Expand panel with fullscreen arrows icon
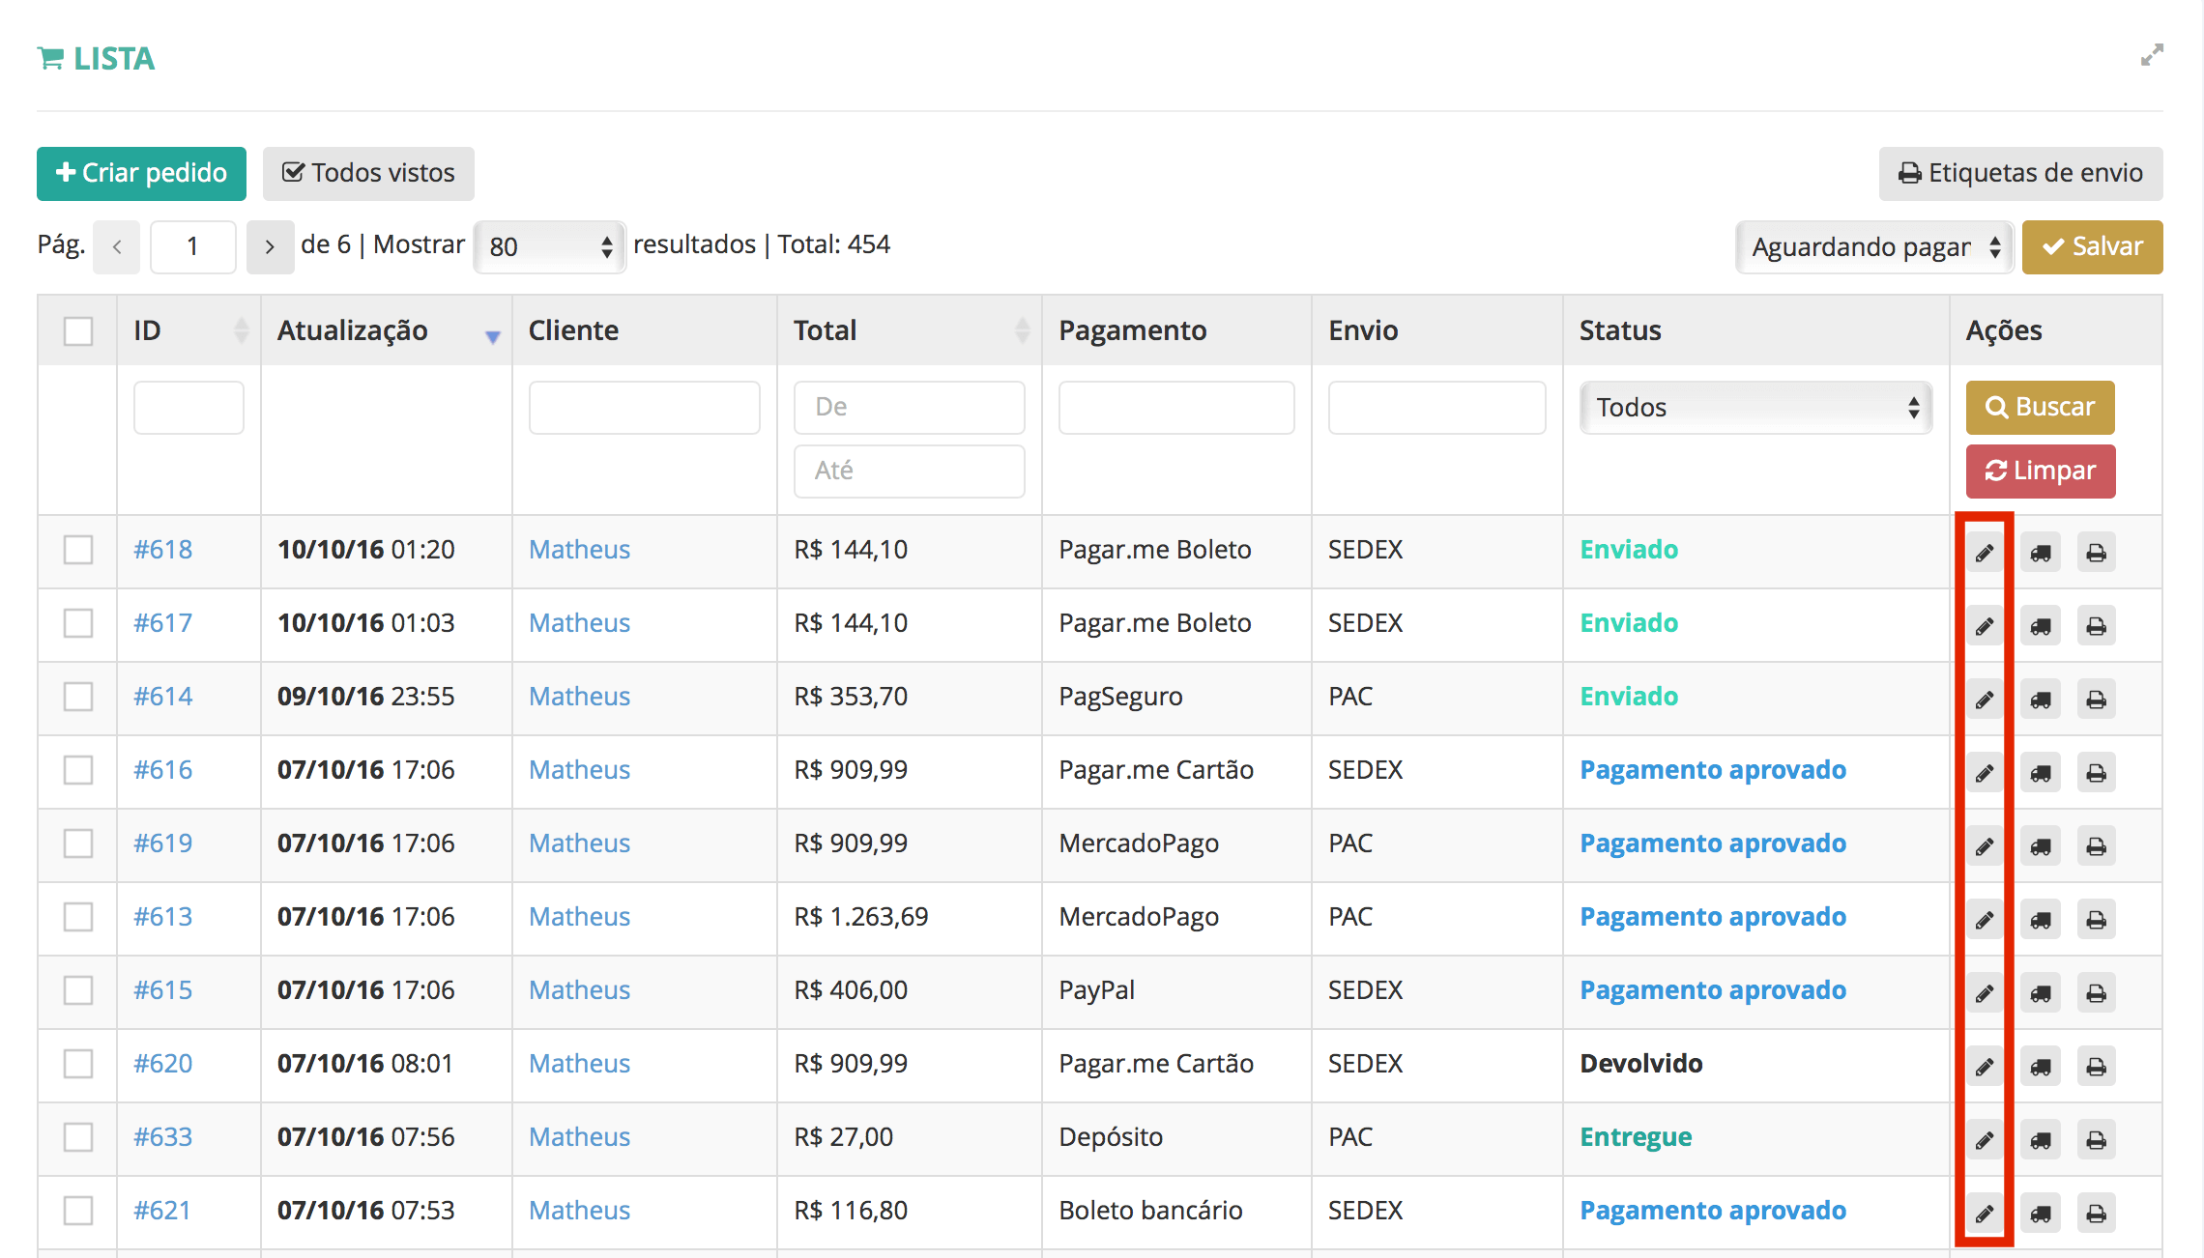The image size is (2204, 1258). (x=2152, y=55)
